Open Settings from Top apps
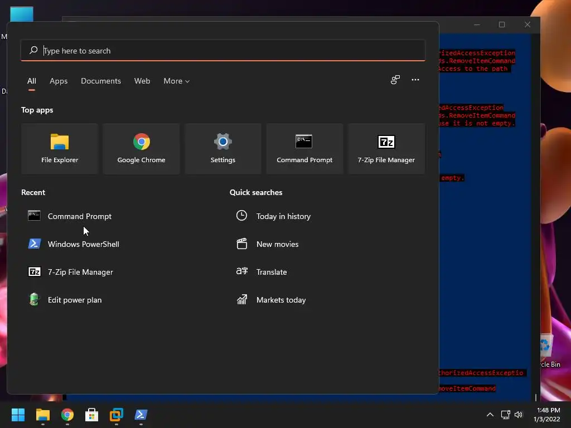The width and height of the screenshot is (571, 428). pyautogui.click(x=223, y=148)
